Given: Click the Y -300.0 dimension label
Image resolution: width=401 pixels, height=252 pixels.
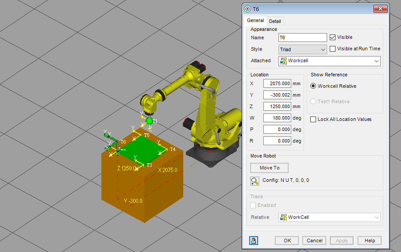Looking at the screenshot, I should pyautogui.click(x=133, y=201).
